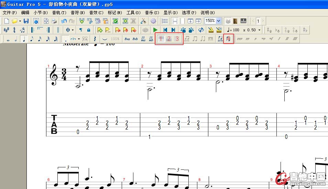The width and height of the screenshot is (328, 189).
Task: Create a new file with blank page icon
Action: tap(7, 21)
